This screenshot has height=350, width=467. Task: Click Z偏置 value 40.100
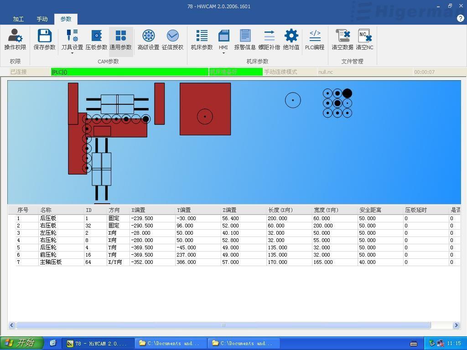tap(230, 233)
